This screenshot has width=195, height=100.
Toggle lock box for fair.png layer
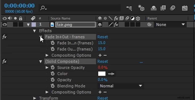(21, 24)
